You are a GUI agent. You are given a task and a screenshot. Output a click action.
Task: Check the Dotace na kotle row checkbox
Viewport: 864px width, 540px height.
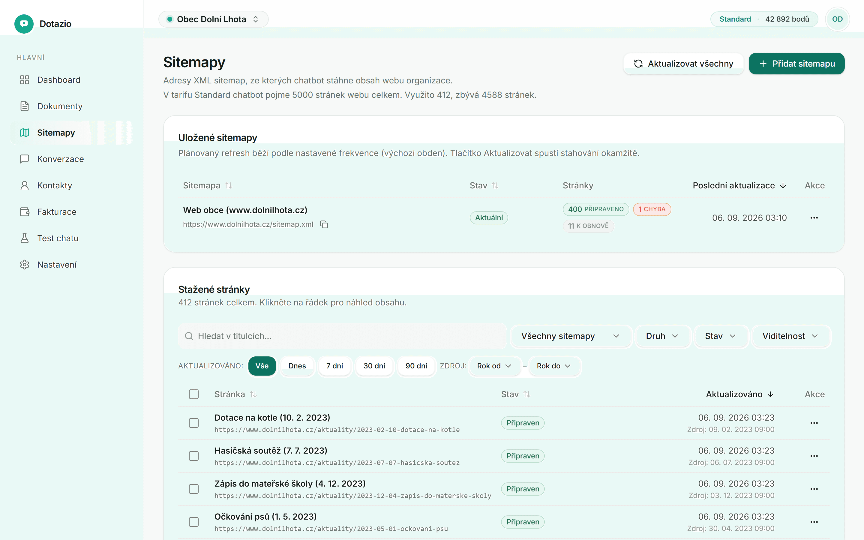(194, 423)
